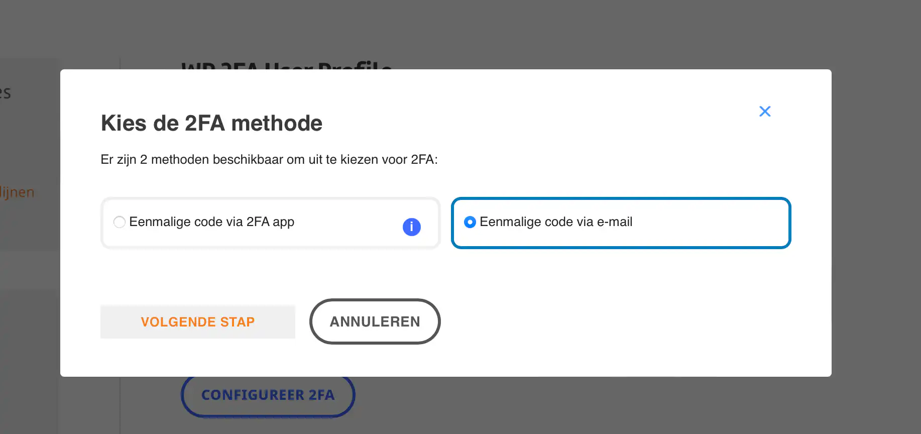The image size is (921, 434).
Task: Close the 2FA method dialog with the X
Action: [765, 112]
